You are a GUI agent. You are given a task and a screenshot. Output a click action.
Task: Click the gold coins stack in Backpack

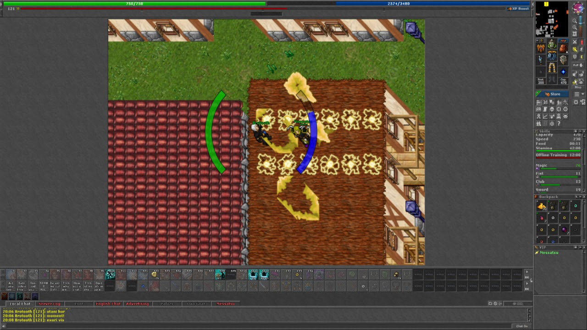[542, 206]
